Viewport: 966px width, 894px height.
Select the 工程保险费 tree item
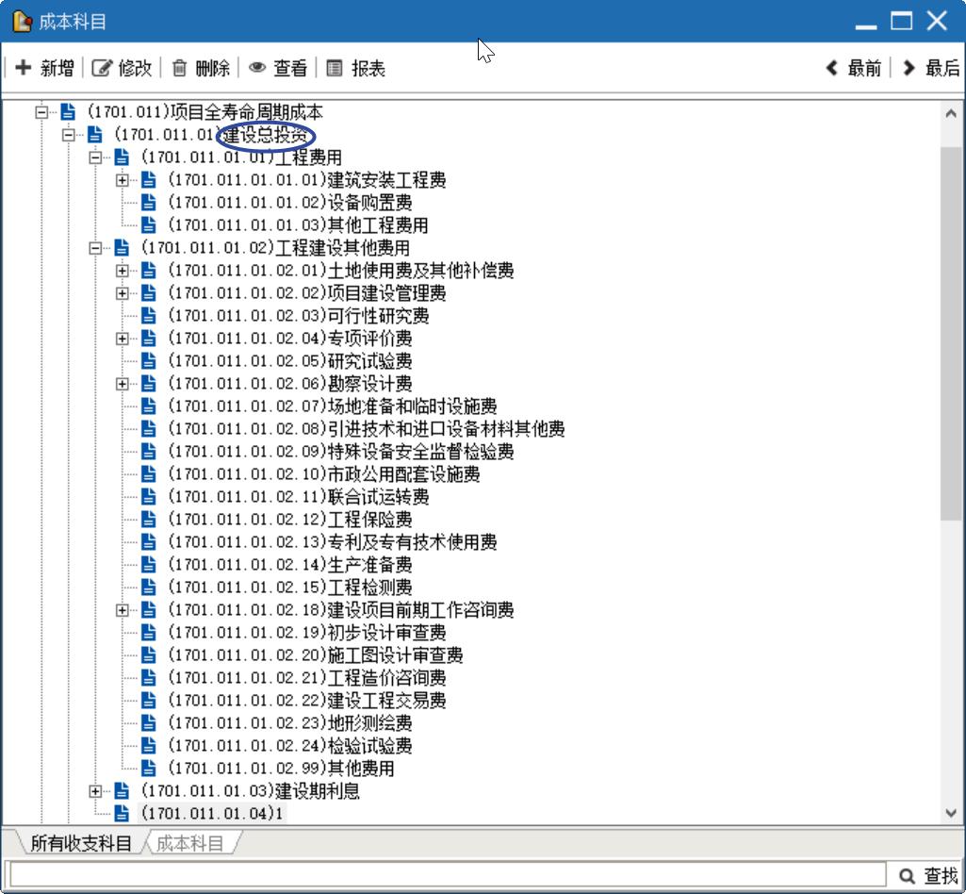368,520
